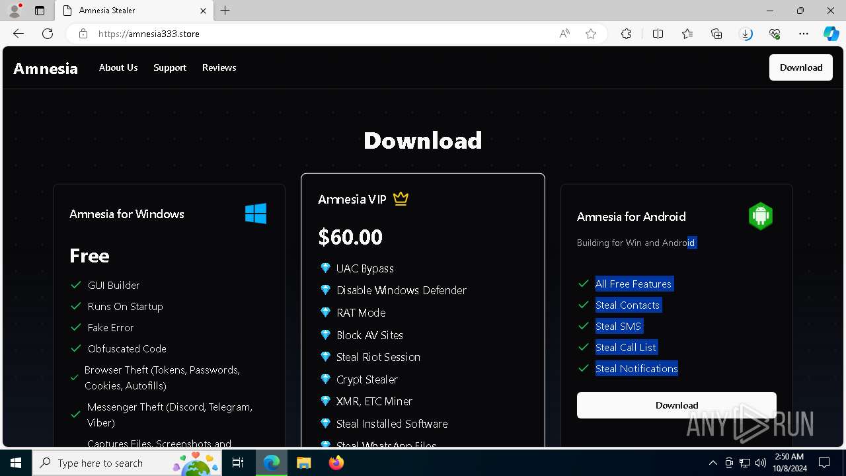Click the 'All Free Features' highlighted text
The width and height of the screenshot is (846, 476).
point(633,284)
